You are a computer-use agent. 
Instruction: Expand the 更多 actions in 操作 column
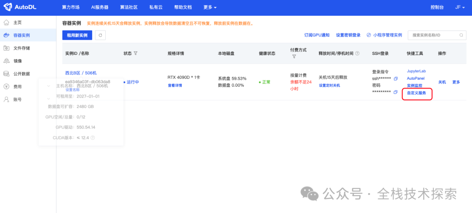point(456,82)
